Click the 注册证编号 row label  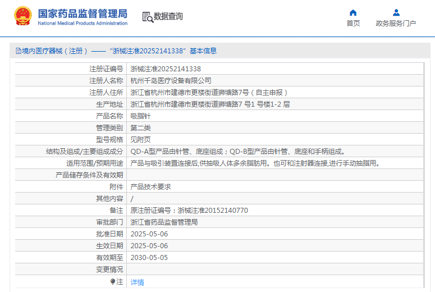pos(106,69)
